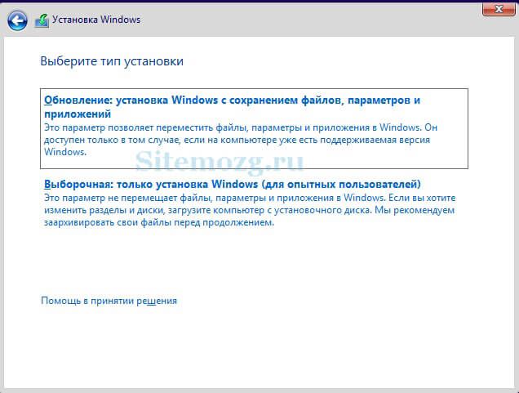
Task: Go back using the blue arrow button
Action: [17, 21]
